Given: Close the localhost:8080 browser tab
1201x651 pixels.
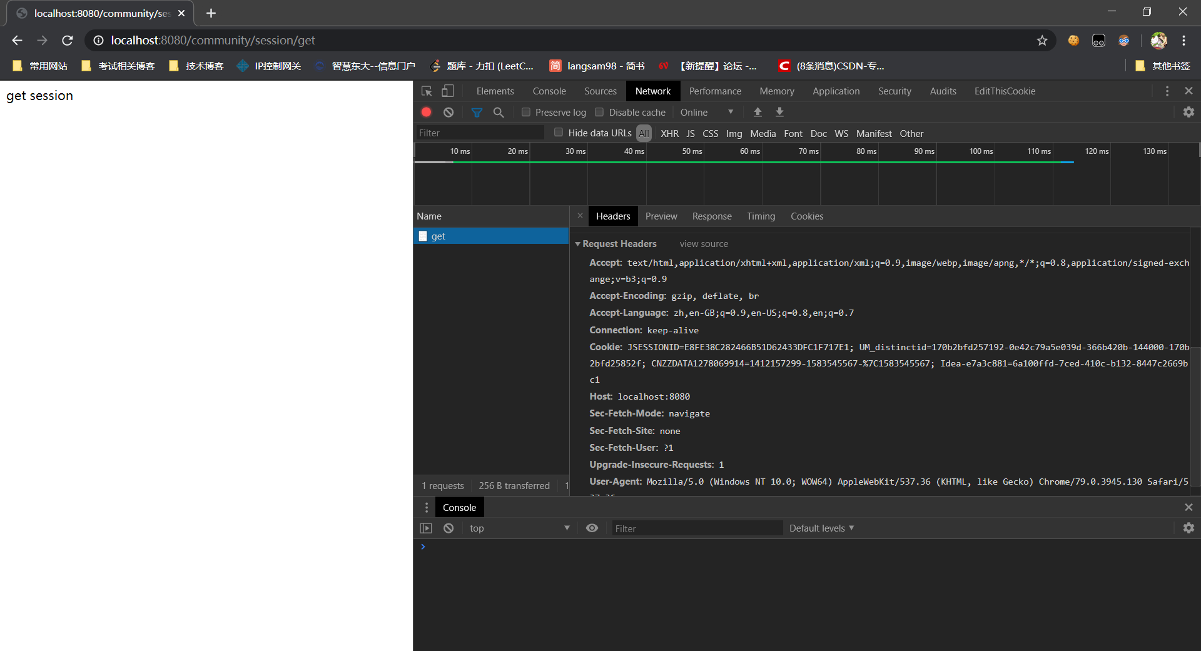Looking at the screenshot, I should pyautogui.click(x=181, y=13).
